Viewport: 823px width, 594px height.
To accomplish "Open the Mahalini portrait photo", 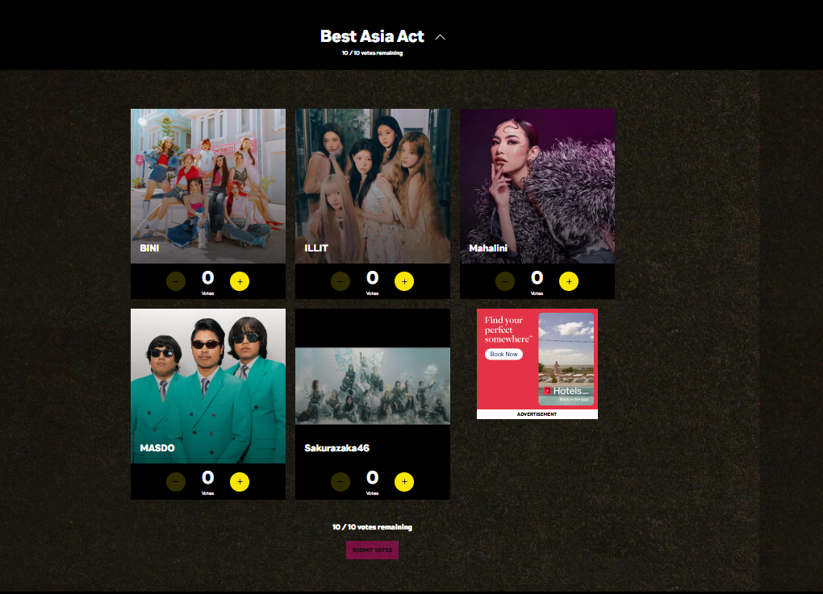I will tap(537, 186).
